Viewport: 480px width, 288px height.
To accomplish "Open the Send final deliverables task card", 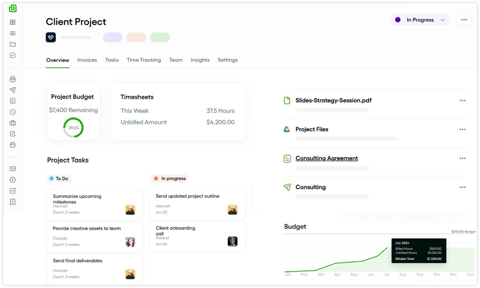I will click(95, 269).
